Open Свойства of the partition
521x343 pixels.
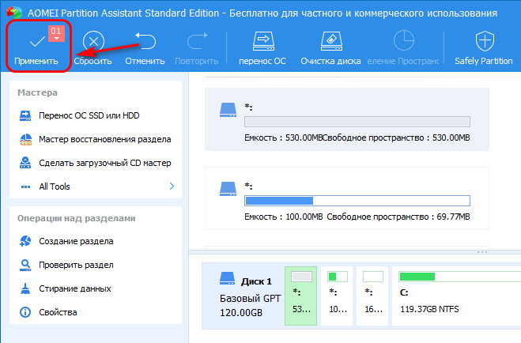(x=48, y=312)
